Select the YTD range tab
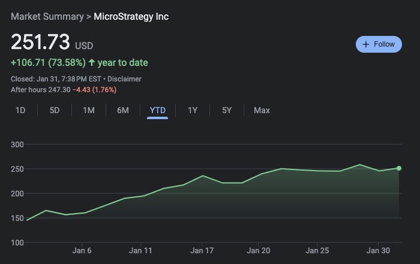 pyautogui.click(x=157, y=111)
